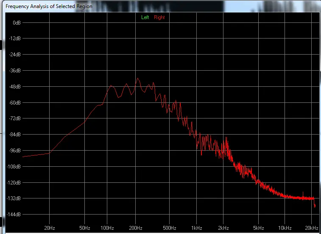Click the 2kHz frequency label

click(x=223, y=228)
